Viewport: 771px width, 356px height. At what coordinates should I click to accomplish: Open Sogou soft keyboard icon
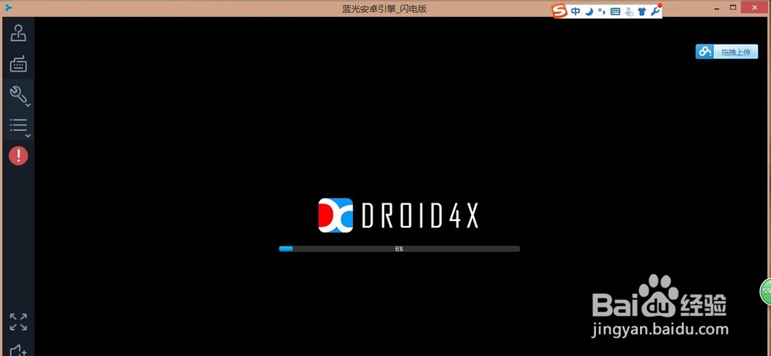click(x=615, y=12)
